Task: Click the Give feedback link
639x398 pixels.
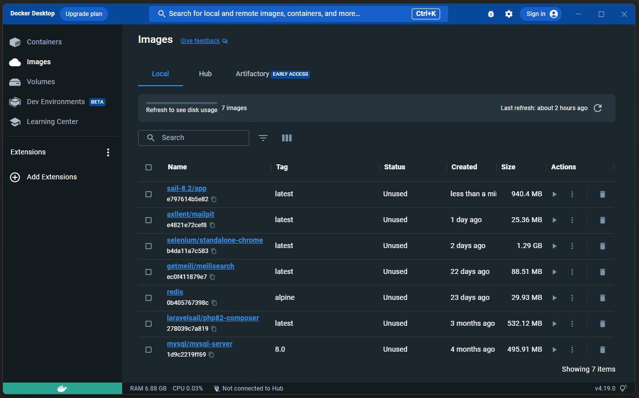Action: [200, 40]
